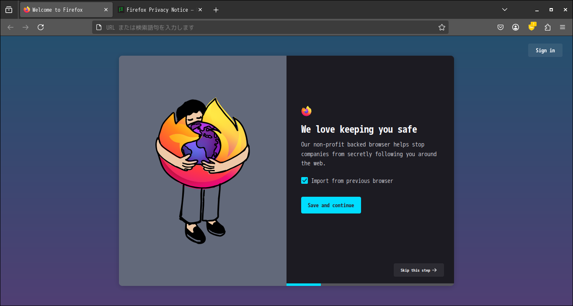Open the Firefox account icon
The width and height of the screenshot is (573, 306).
[515, 27]
